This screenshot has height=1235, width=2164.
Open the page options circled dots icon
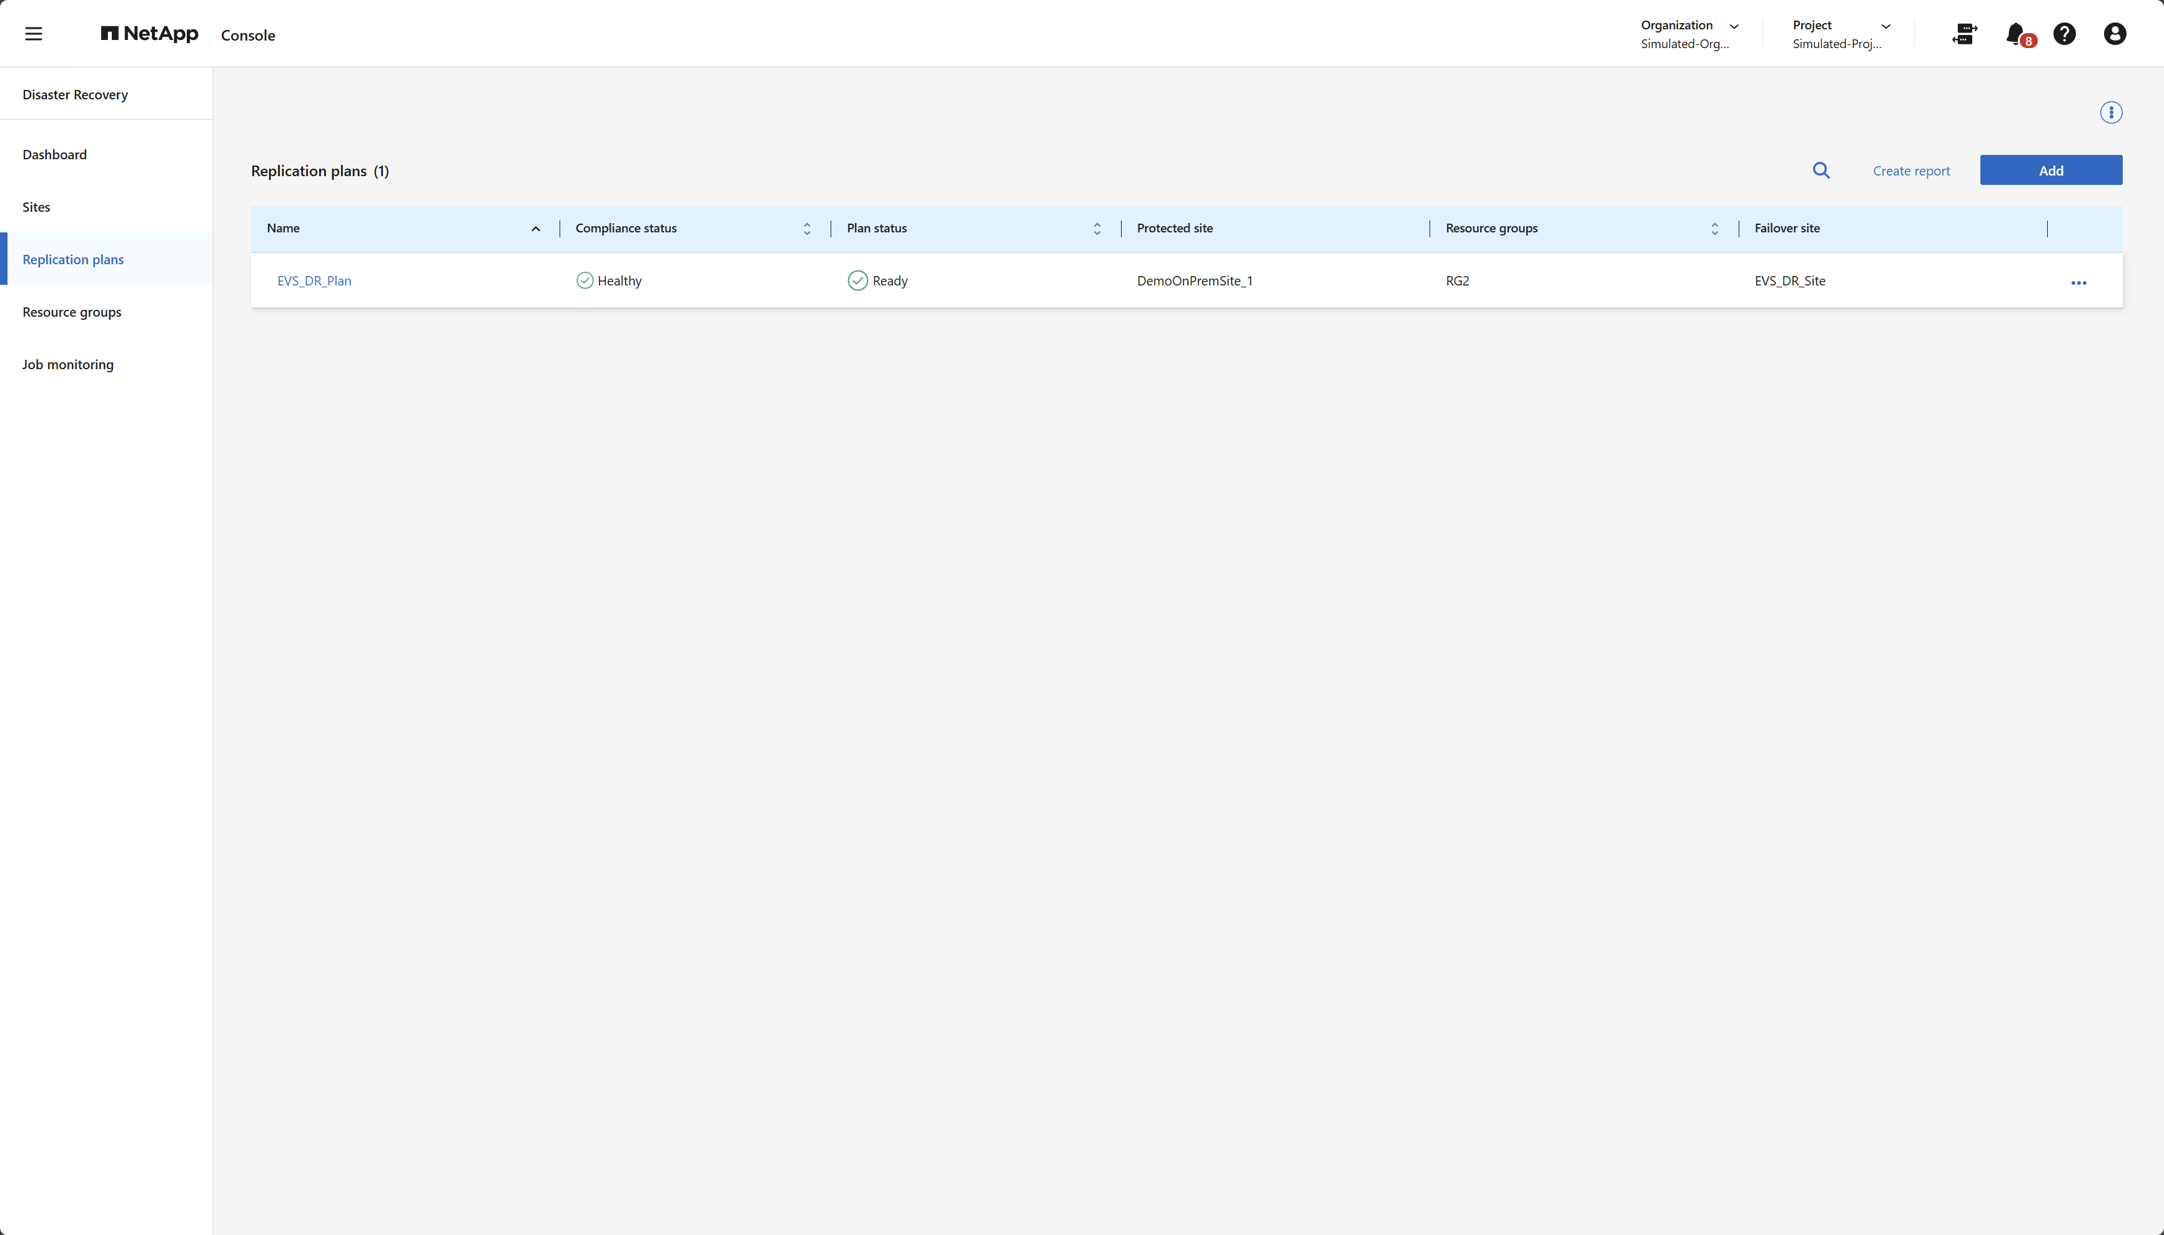pos(2110,113)
